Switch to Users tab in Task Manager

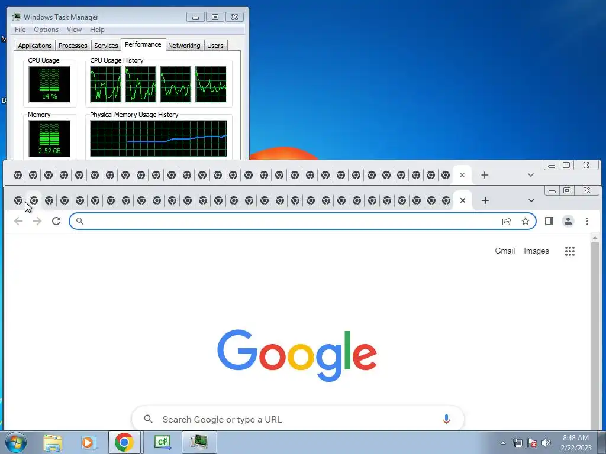(x=215, y=46)
